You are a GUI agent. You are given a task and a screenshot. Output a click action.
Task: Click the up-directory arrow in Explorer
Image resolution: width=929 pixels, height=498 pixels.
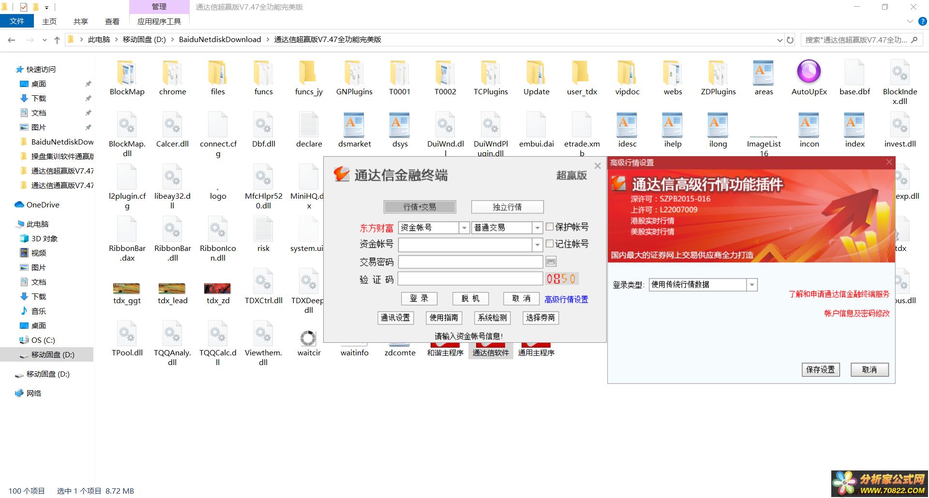pos(57,40)
